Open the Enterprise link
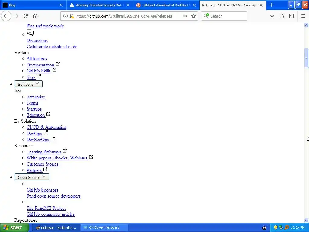Image resolution: width=309 pixels, height=232 pixels. (36, 97)
